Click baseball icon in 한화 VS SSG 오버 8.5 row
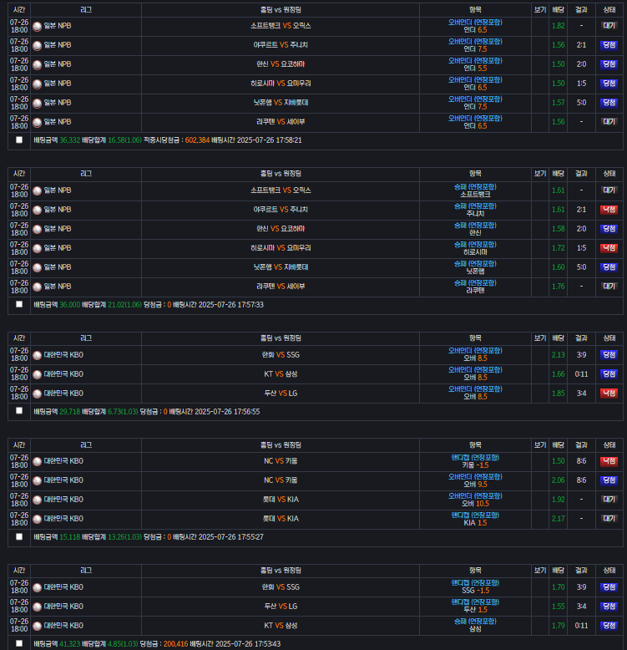 pos(38,355)
